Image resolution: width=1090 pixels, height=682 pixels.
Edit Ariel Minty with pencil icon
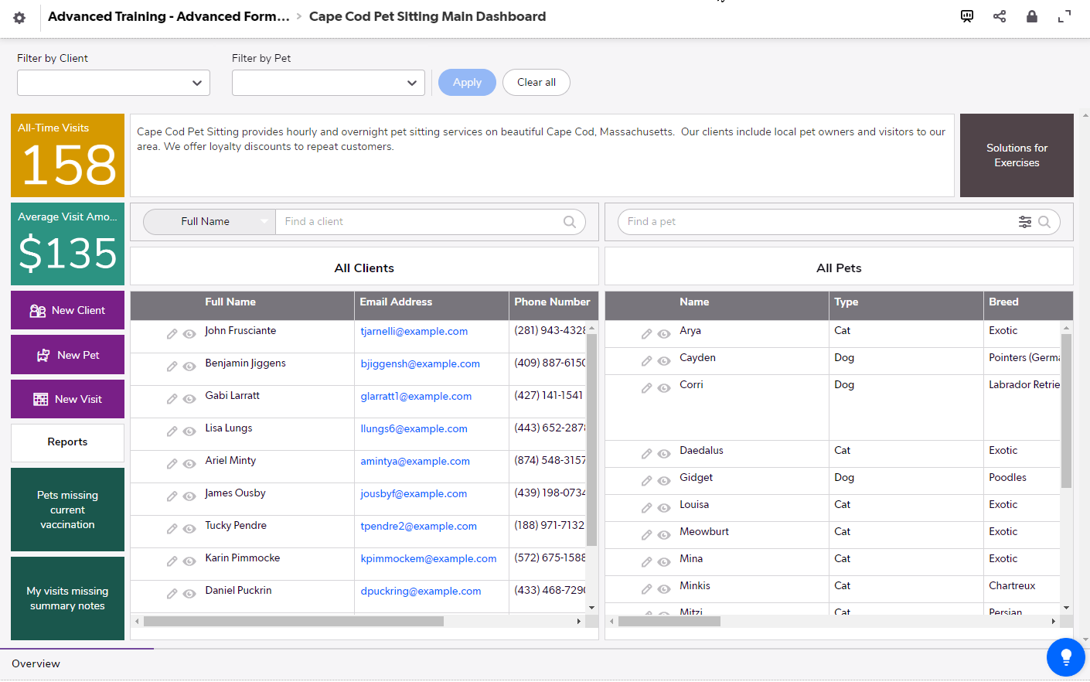click(172, 464)
